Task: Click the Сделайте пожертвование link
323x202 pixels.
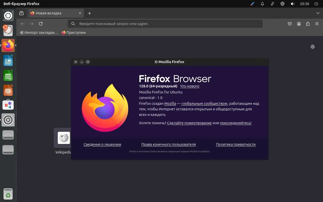Action: pyautogui.click(x=189, y=123)
